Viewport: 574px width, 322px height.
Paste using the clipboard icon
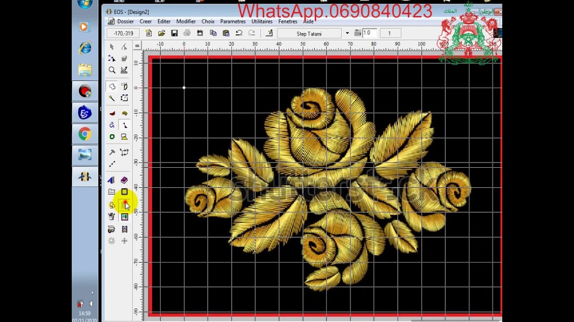(x=226, y=33)
